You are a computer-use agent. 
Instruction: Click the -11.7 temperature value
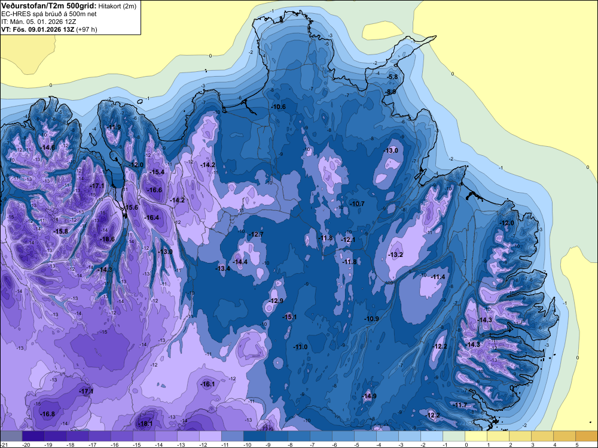[x=460, y=405]
